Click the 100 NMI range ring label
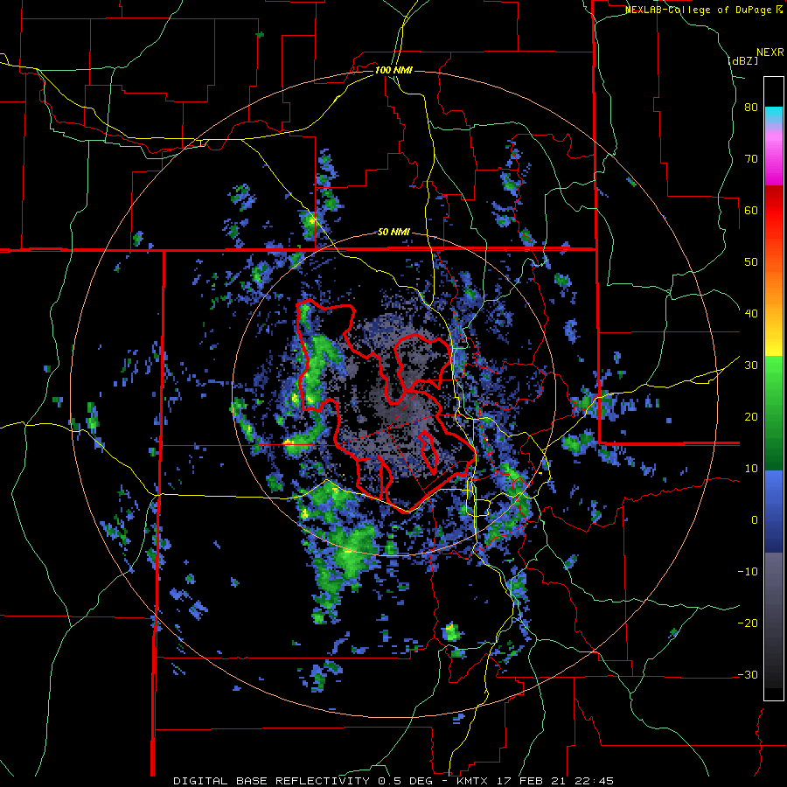 tap(393, 70)
